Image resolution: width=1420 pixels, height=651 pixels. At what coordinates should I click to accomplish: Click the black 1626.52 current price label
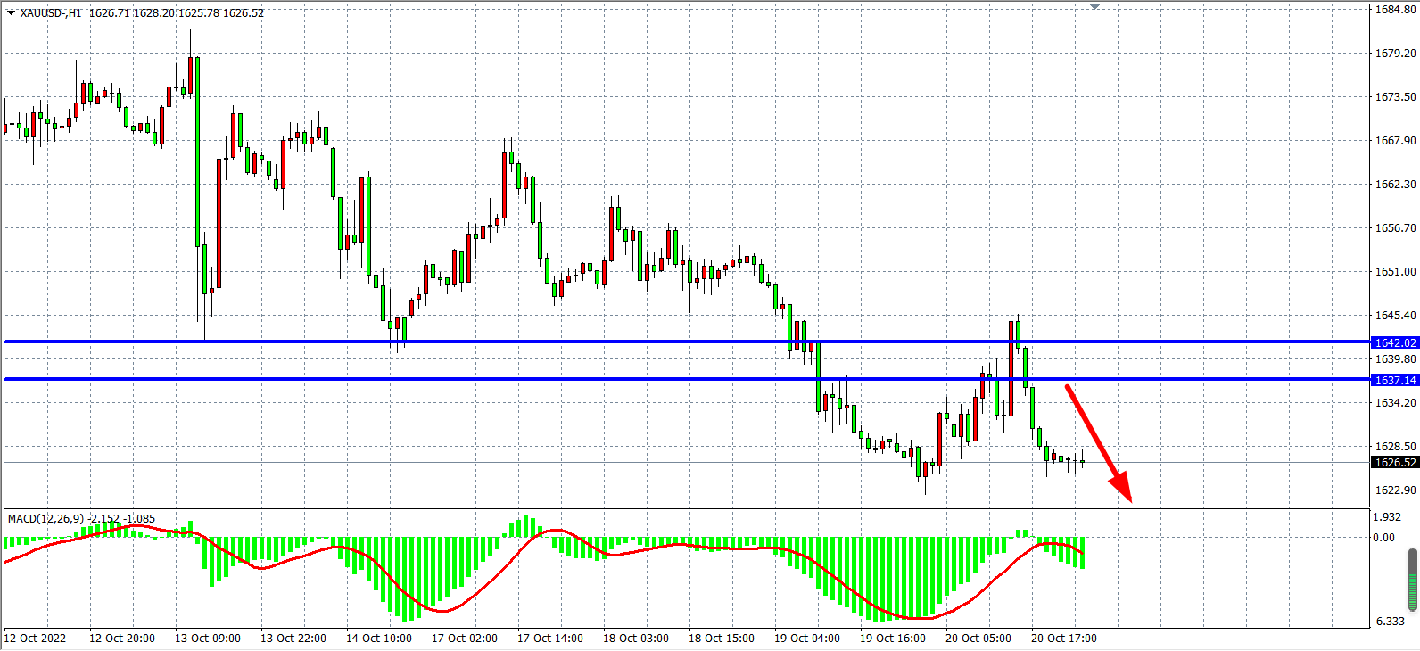[x=1395, y=462]
